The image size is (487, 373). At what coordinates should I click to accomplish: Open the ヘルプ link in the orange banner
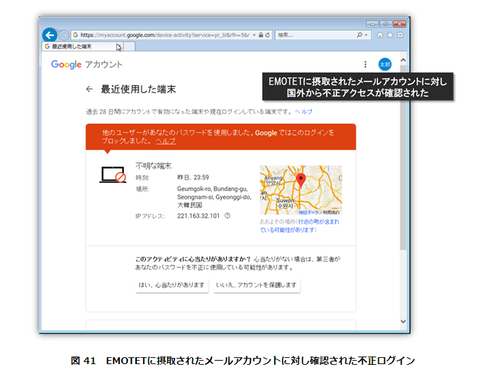click(x=166, y=141)
